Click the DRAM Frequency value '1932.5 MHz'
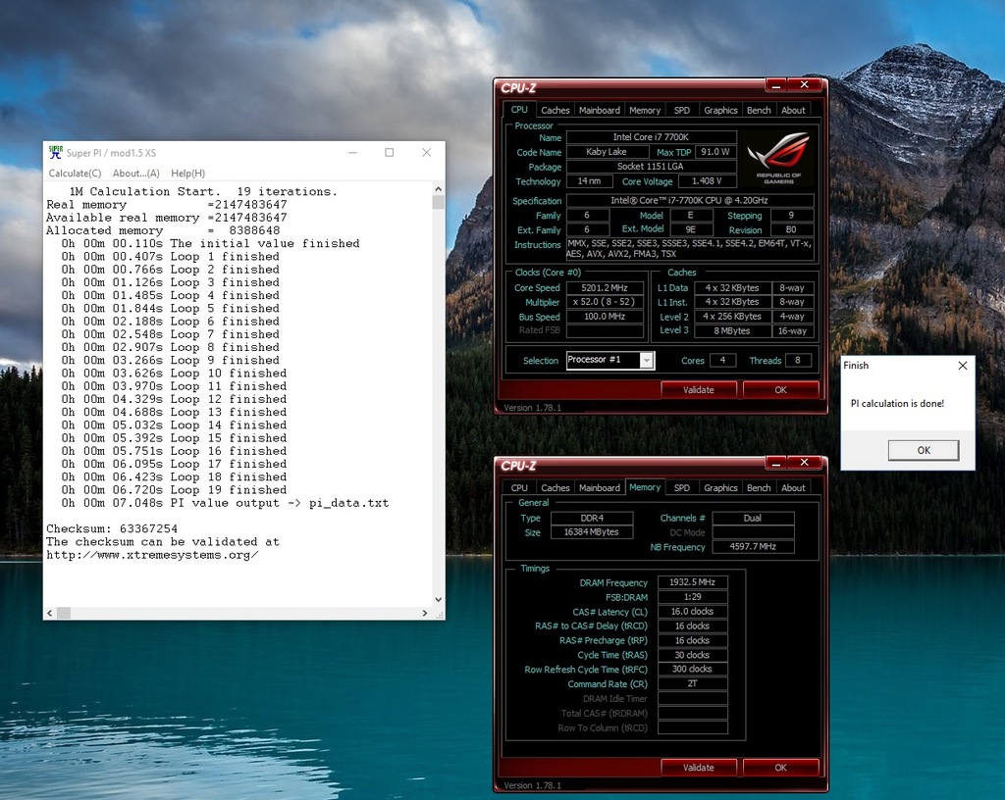This screenshot has height=800, width=1005. pos(692,582)
